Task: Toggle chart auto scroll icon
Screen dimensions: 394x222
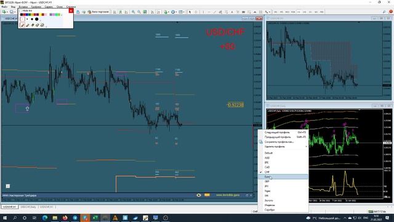Action: (x=152, y=12)
